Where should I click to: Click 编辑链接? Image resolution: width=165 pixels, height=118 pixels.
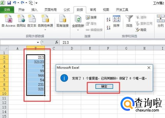point(94,30)
